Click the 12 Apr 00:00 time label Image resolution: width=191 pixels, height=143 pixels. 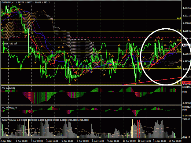pos(175,141)
